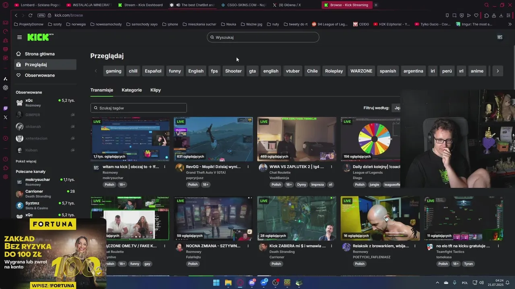Image resolution: width=515 pixels, height=289 pixels.
Task: Open the Kick hamburger menu
Action: 19,37
